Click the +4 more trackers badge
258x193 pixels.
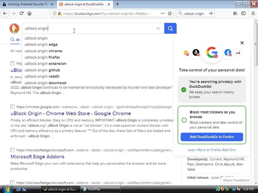pos(238,53)
